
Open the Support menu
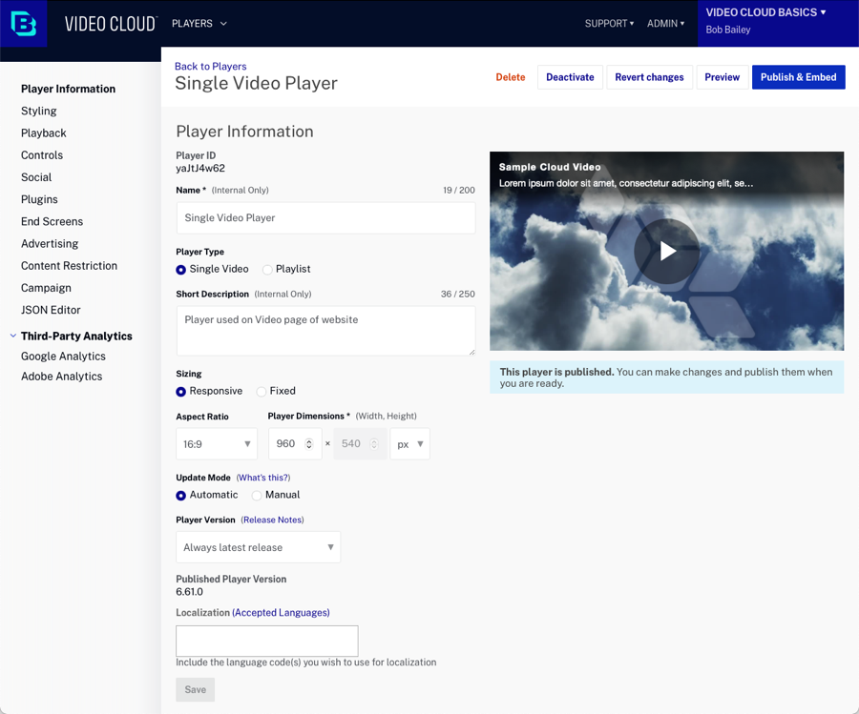(x=609, y=24)
